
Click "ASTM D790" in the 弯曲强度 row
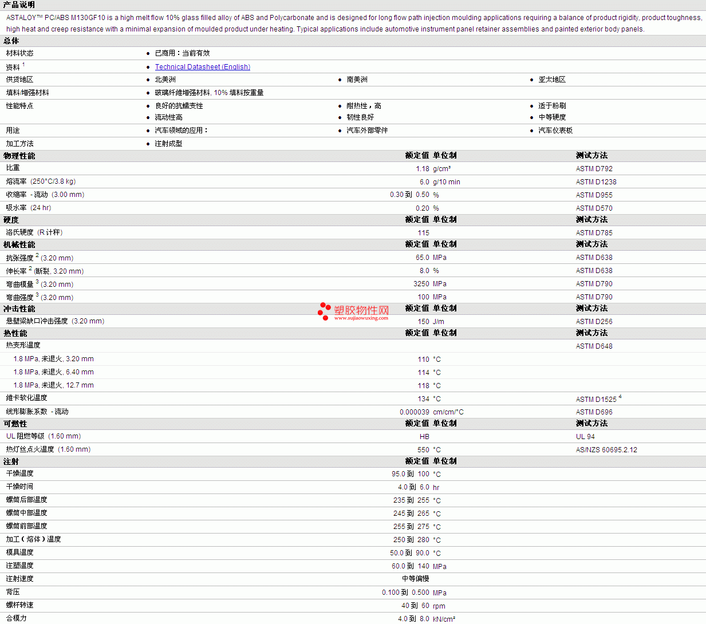tap(594, 297)
